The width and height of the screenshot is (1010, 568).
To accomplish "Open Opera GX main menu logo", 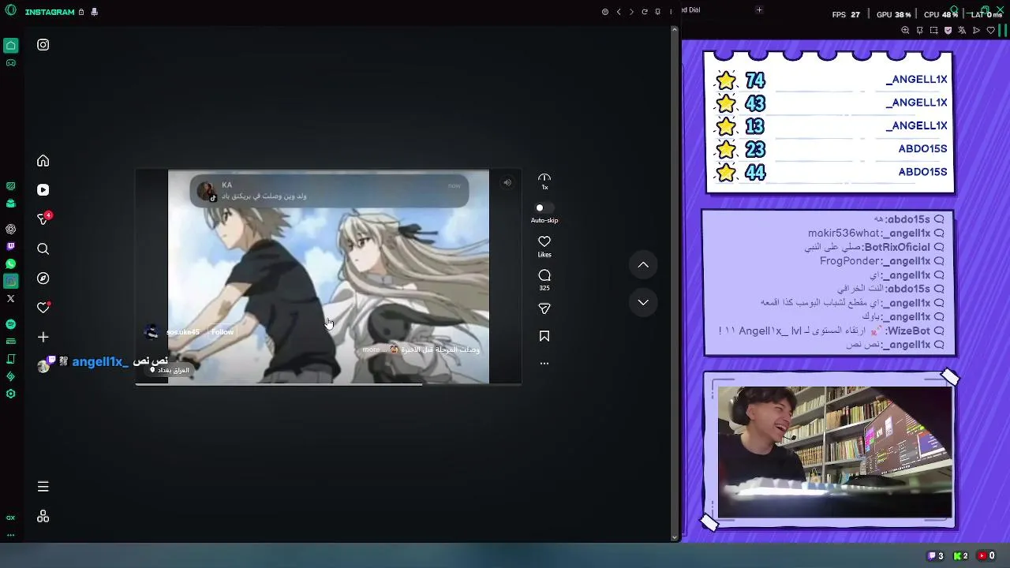I will click(x=10, y=11).
